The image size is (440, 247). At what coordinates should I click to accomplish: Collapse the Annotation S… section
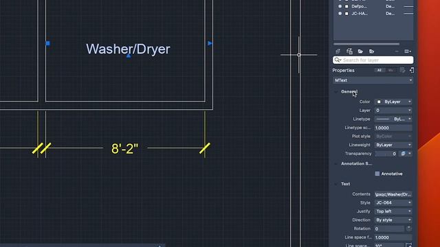(x=336, y=164)
